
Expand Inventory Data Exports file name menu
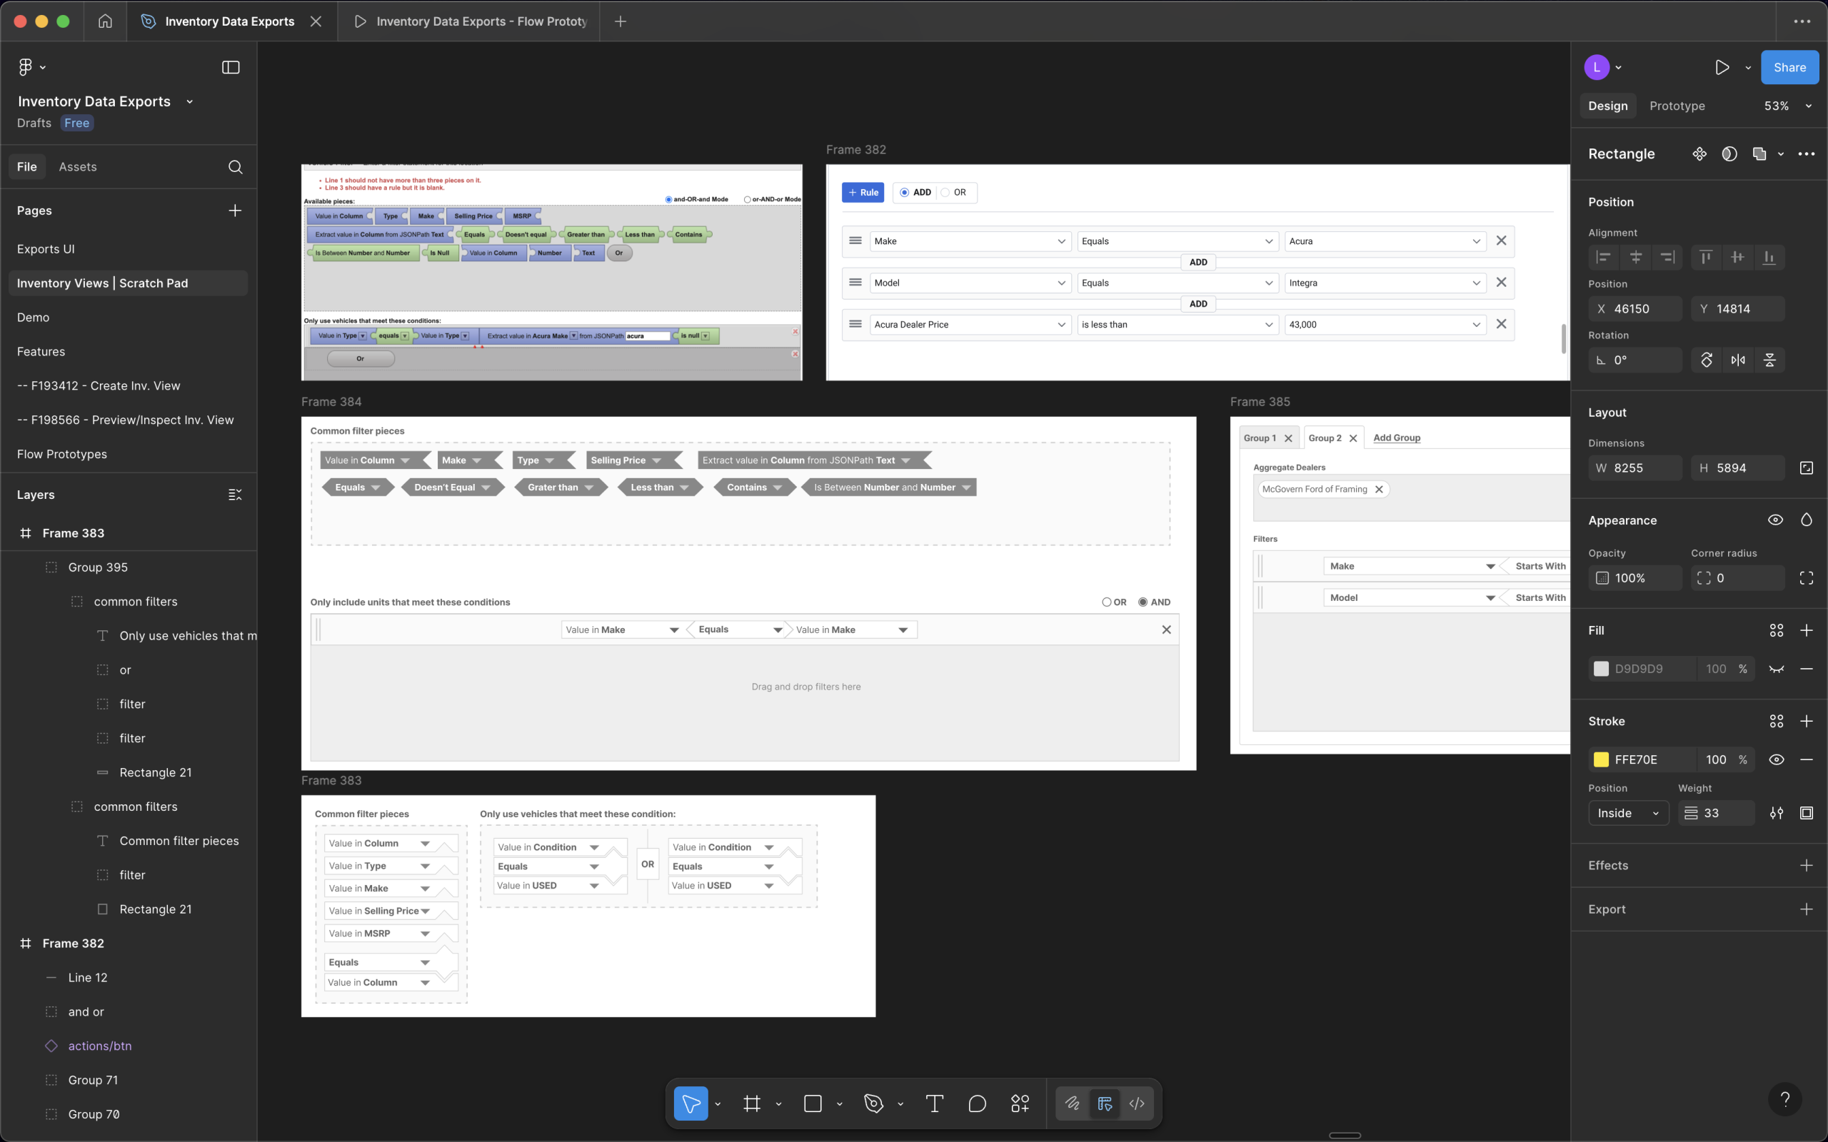[x=190, y=102]
